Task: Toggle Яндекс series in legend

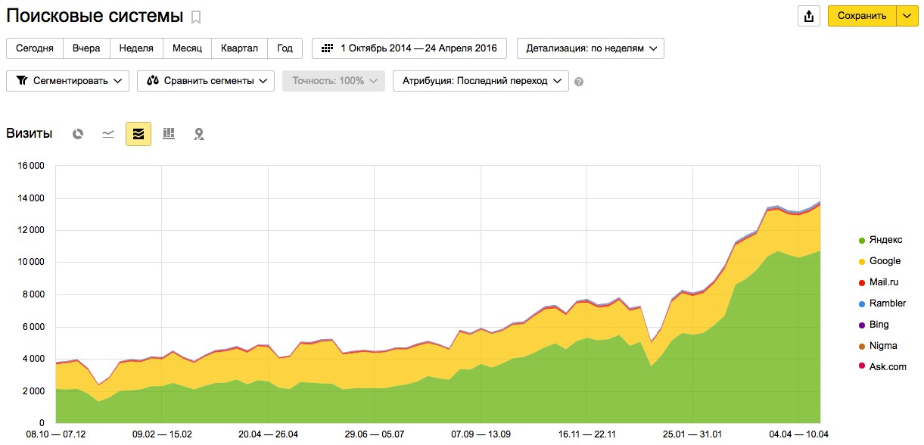Action: pyautogui.click(x=879, y=240)
